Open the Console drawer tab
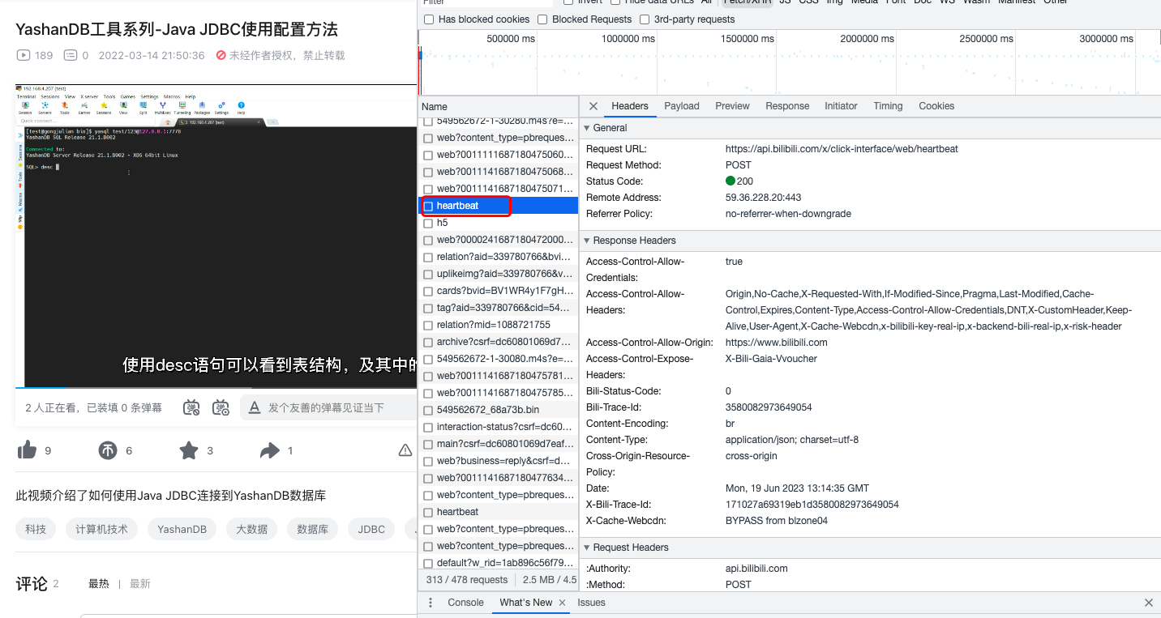Screen dimensions: 1161x618 coord(466,603)
